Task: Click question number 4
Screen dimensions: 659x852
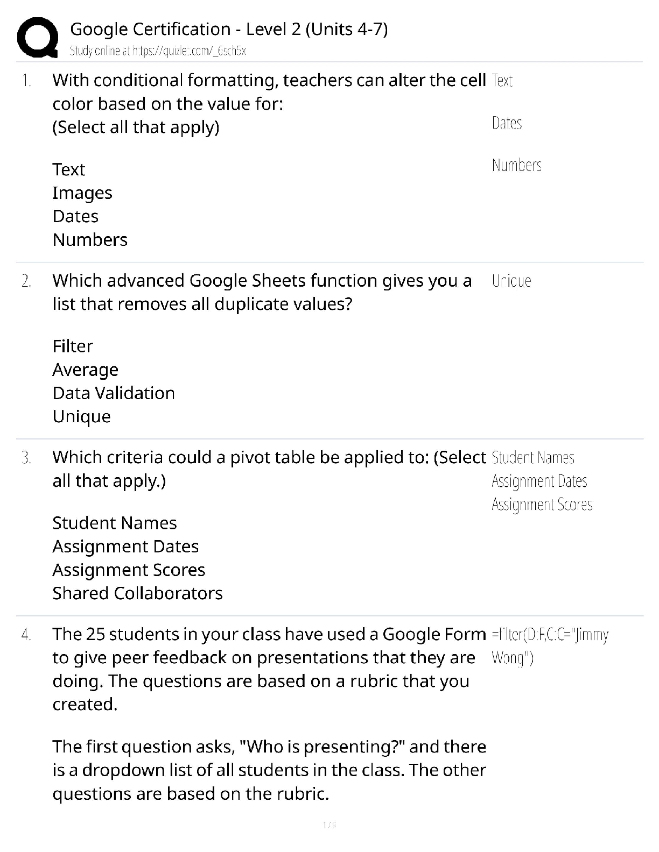Action: (26, 635)
